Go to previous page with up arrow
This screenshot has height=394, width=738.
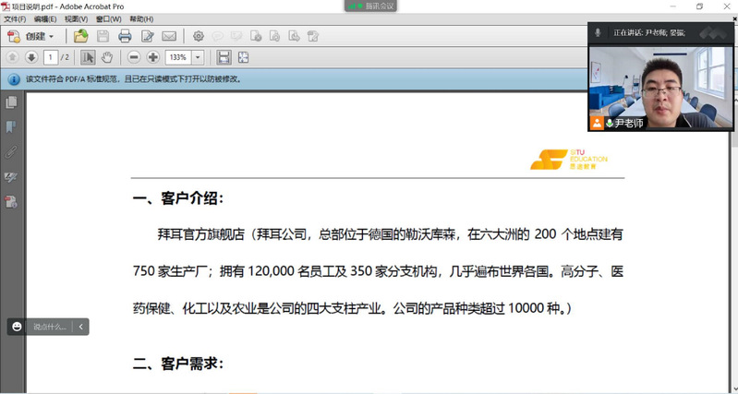pos(13,57)
